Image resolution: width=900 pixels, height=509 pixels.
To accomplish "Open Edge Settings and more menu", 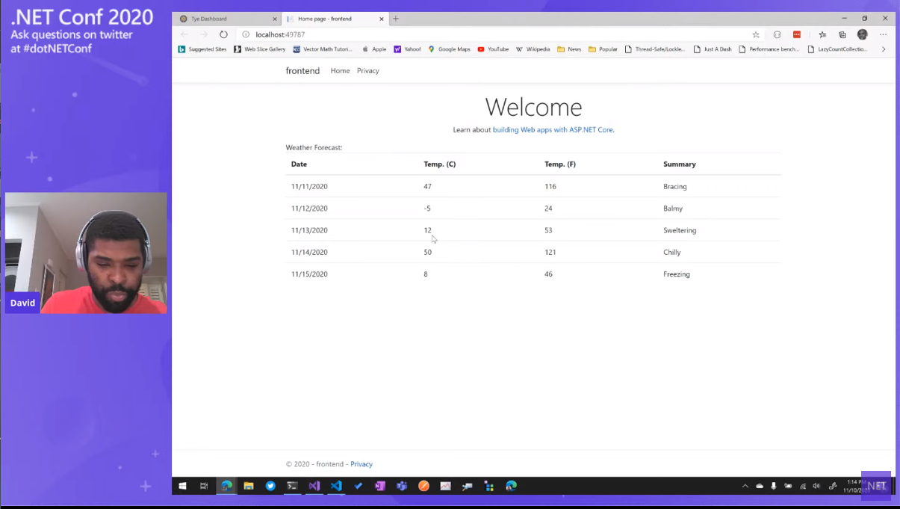I will pyautogui.click(x=883, y=34).
